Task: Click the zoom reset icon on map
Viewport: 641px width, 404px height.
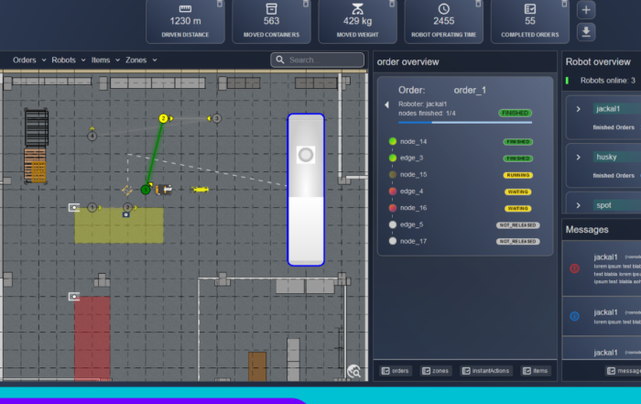Action: [x=354, y=371]
